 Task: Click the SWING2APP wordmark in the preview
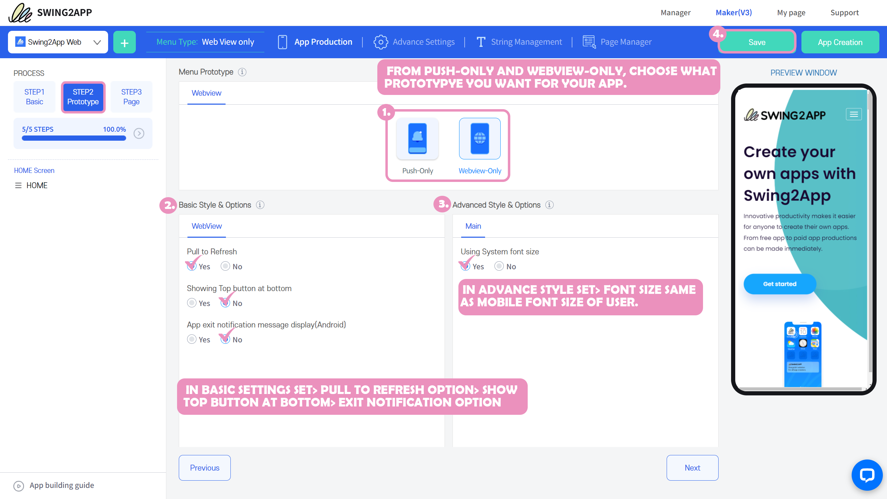pos(793,115)
